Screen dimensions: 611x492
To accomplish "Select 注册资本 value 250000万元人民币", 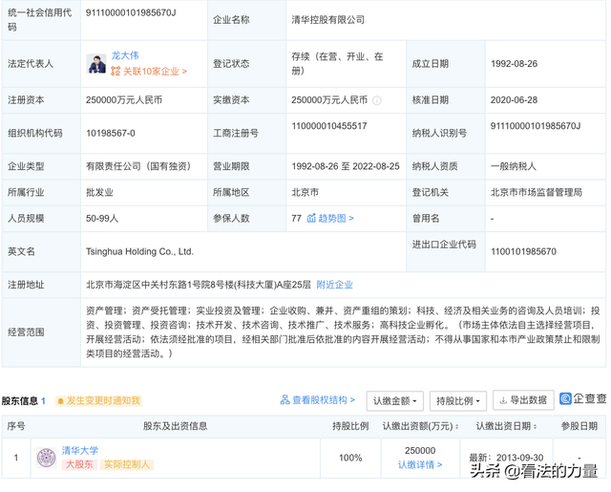I will tap(124, 100).
